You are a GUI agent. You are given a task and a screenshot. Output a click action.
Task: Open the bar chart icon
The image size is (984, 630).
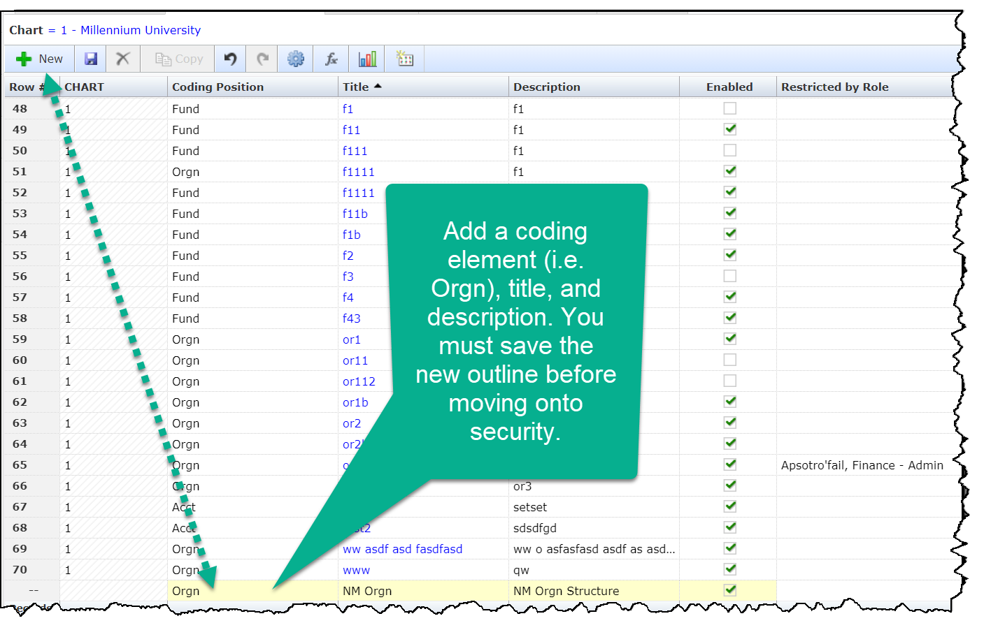point(367,59)
